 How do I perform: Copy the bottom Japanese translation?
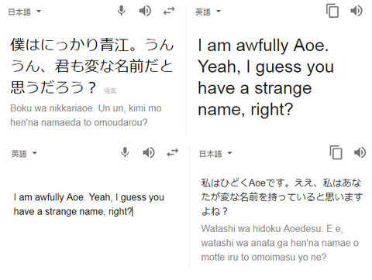336,152
